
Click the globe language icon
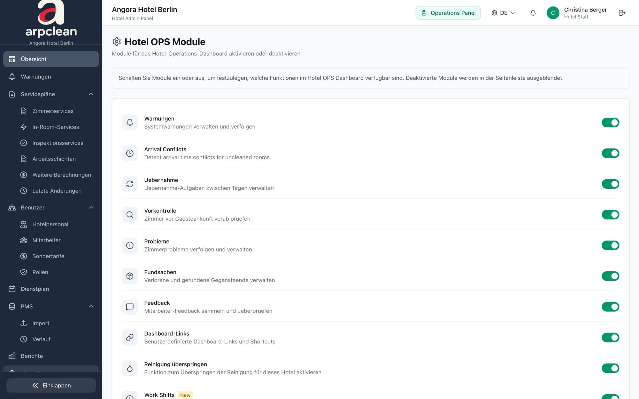tap(494, 13)
